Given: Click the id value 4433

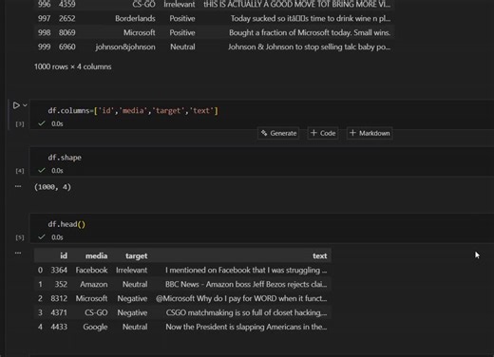Looking at the screenshot, I should [59, 327].
